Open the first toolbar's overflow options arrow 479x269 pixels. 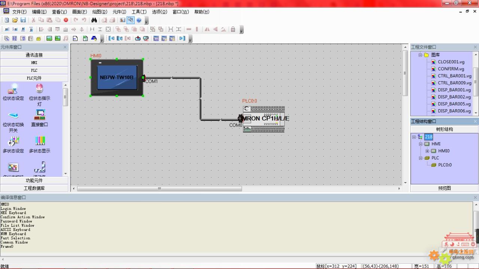(147, 21)
